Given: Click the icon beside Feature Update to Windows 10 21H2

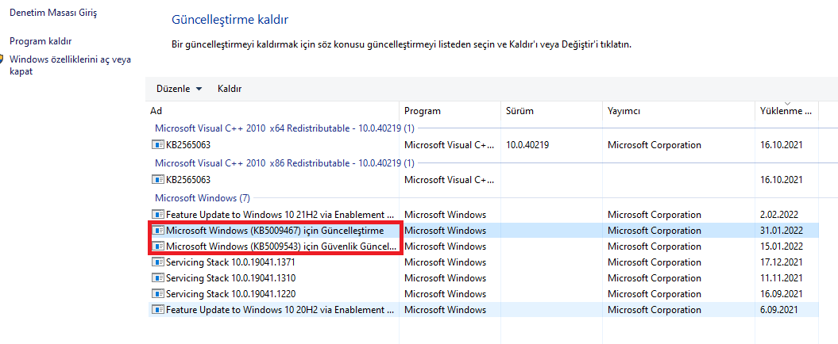Looking at the screenshot, I should tap(157, 214).
